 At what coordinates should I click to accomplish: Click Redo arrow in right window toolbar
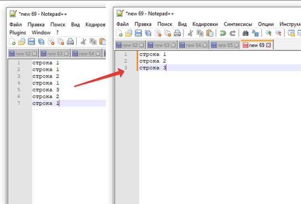232,33
